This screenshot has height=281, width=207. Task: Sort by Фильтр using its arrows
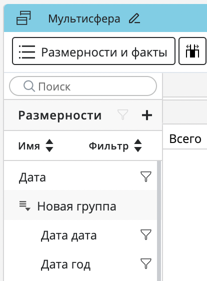(x=138, y=145)
